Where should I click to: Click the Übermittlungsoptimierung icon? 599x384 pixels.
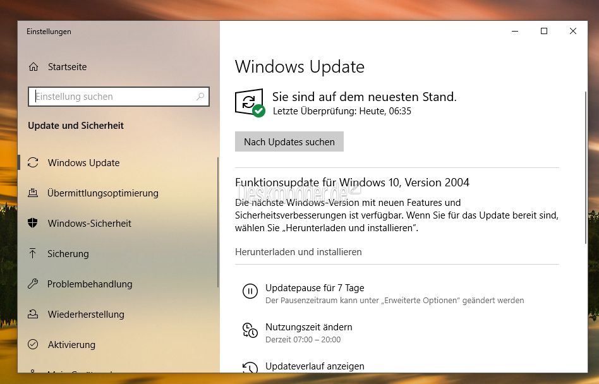(33, 193)
